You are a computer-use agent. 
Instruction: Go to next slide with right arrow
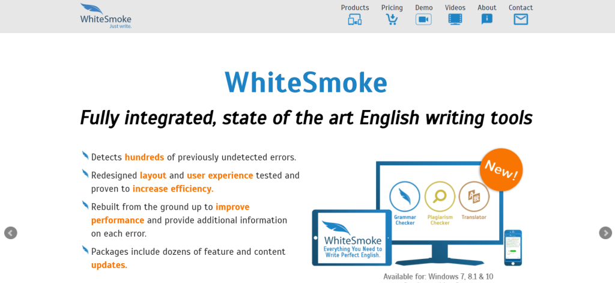[x=605, y=233]
